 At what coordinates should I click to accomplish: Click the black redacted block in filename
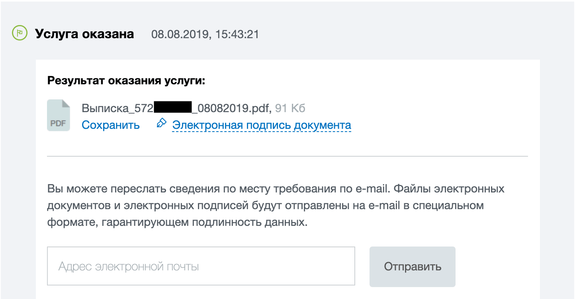173,108
